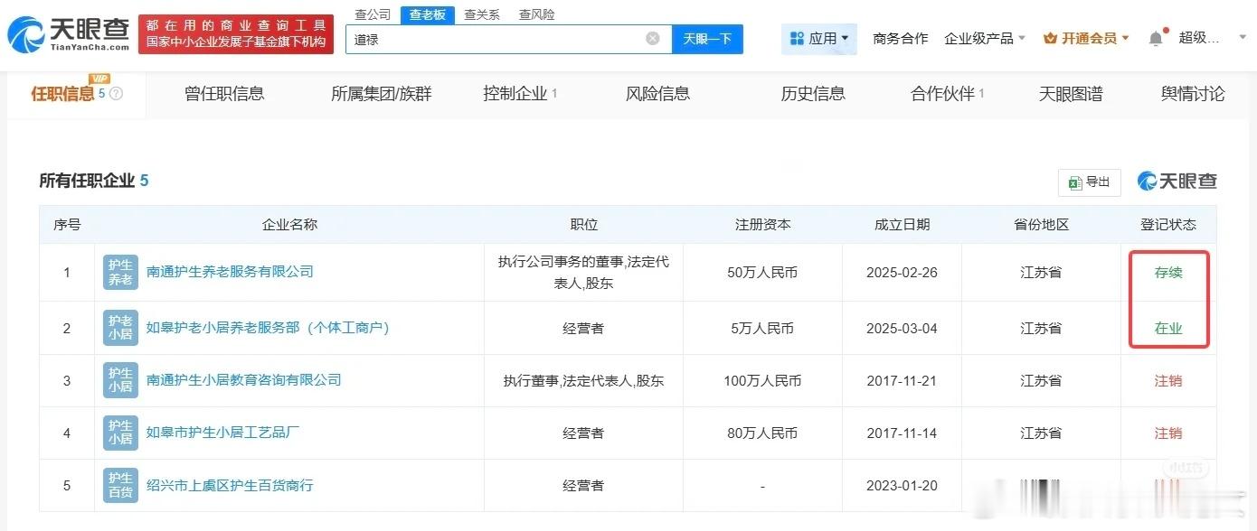Viewport: 1257px width, 531px height.
Task: Click the help question mark beside 任职信息
Action: [116, 93]
